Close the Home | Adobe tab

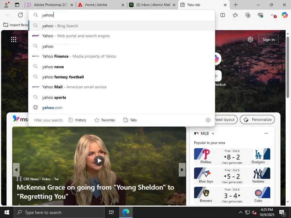pos(123,5)
